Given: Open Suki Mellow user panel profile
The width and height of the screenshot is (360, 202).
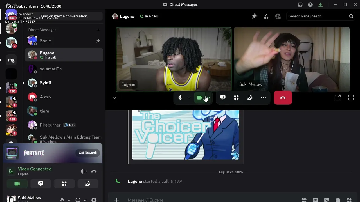Looking at the screenshot, I should [29, 199].
